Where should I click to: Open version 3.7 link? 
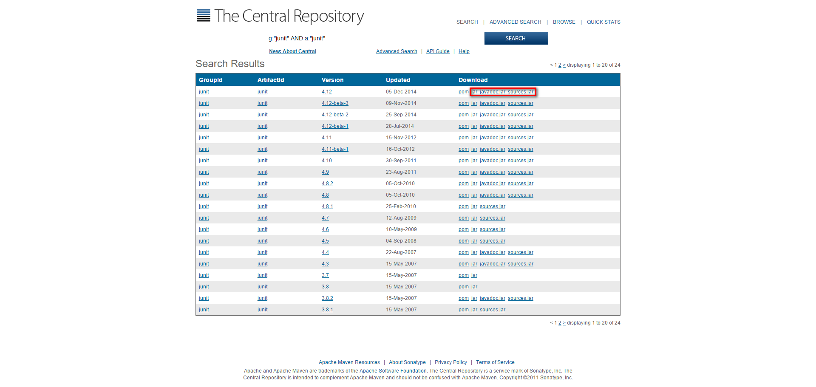coord(325,275)
